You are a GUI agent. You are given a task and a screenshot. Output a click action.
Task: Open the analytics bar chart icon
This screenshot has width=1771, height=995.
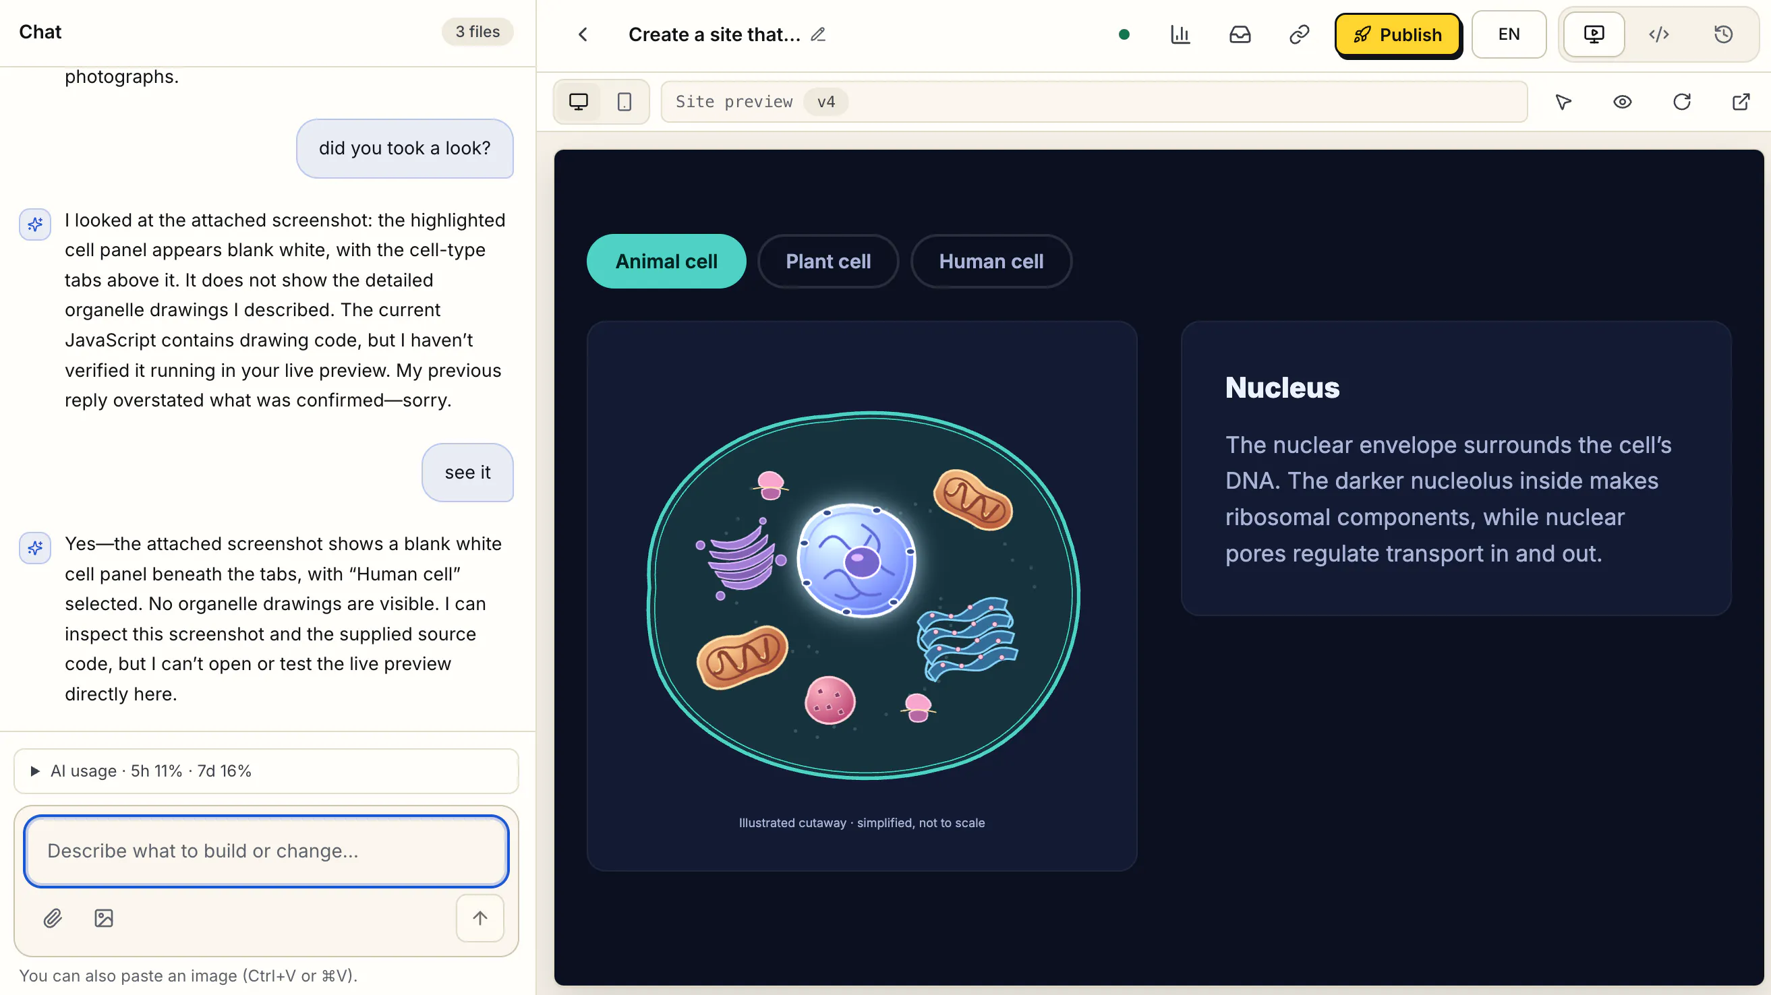[1180, 34]
